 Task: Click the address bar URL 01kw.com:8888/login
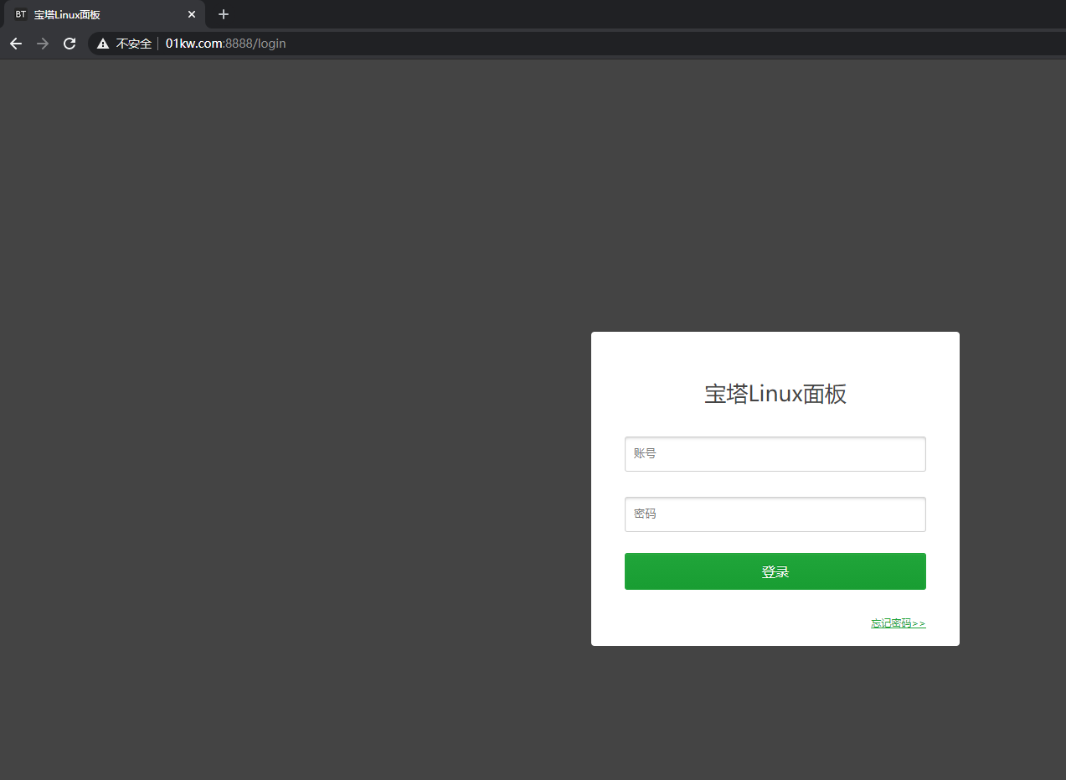pos(225,44)
